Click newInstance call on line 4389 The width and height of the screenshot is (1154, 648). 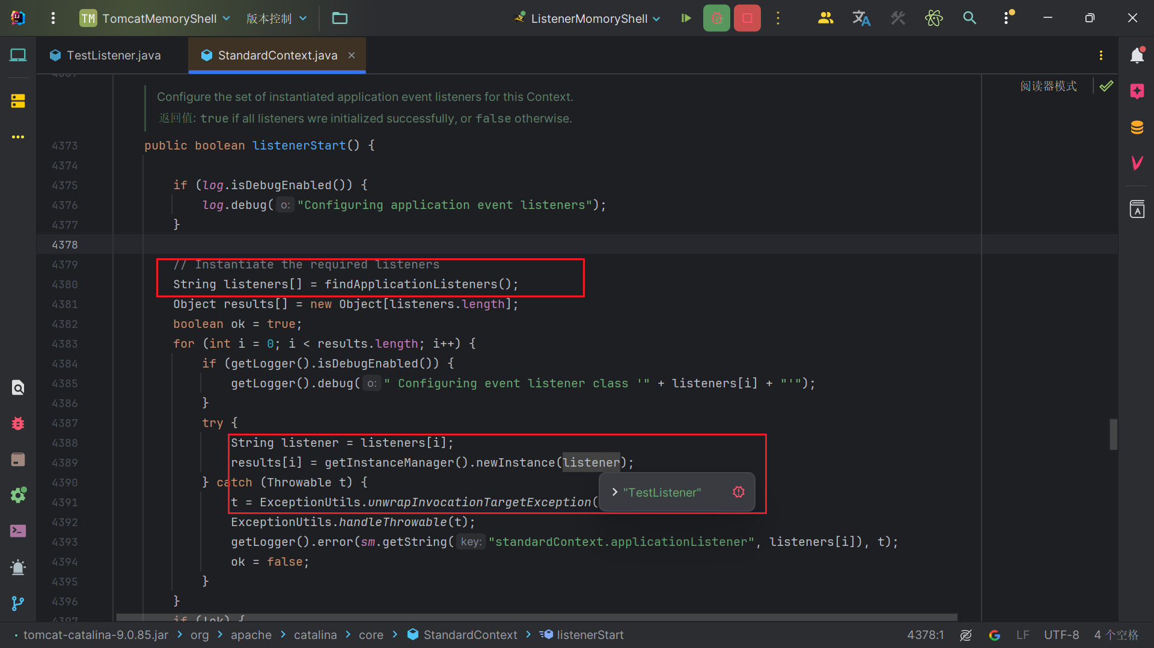pos(516,462)
